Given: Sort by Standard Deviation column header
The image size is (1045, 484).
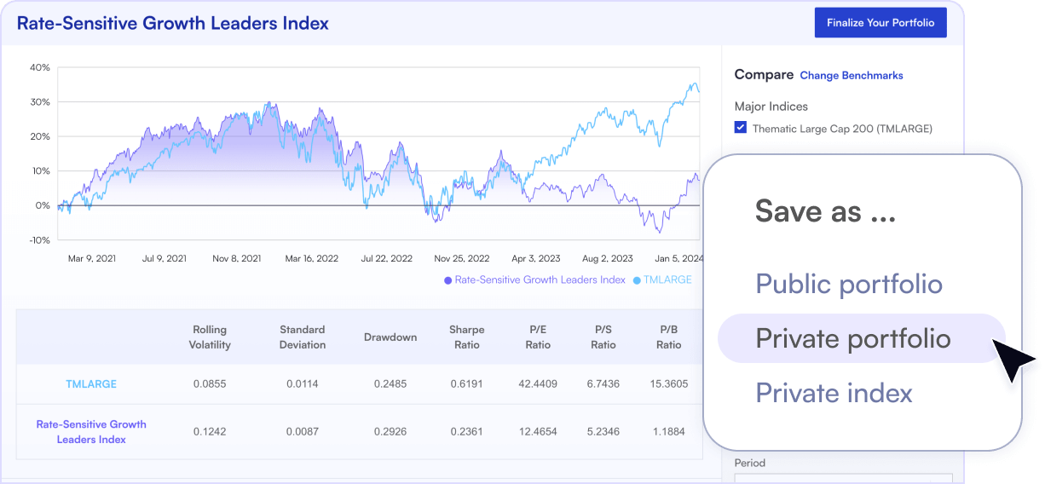Looking at the screenshot, I should (x=303, y=337).
